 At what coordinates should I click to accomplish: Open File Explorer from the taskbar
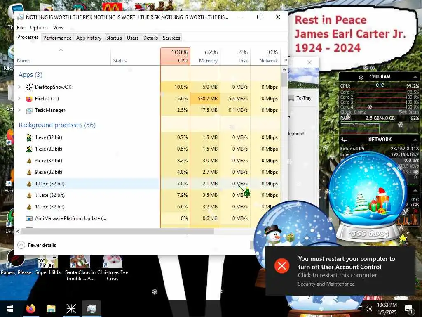pyautogui.click(x=51, y=309)
